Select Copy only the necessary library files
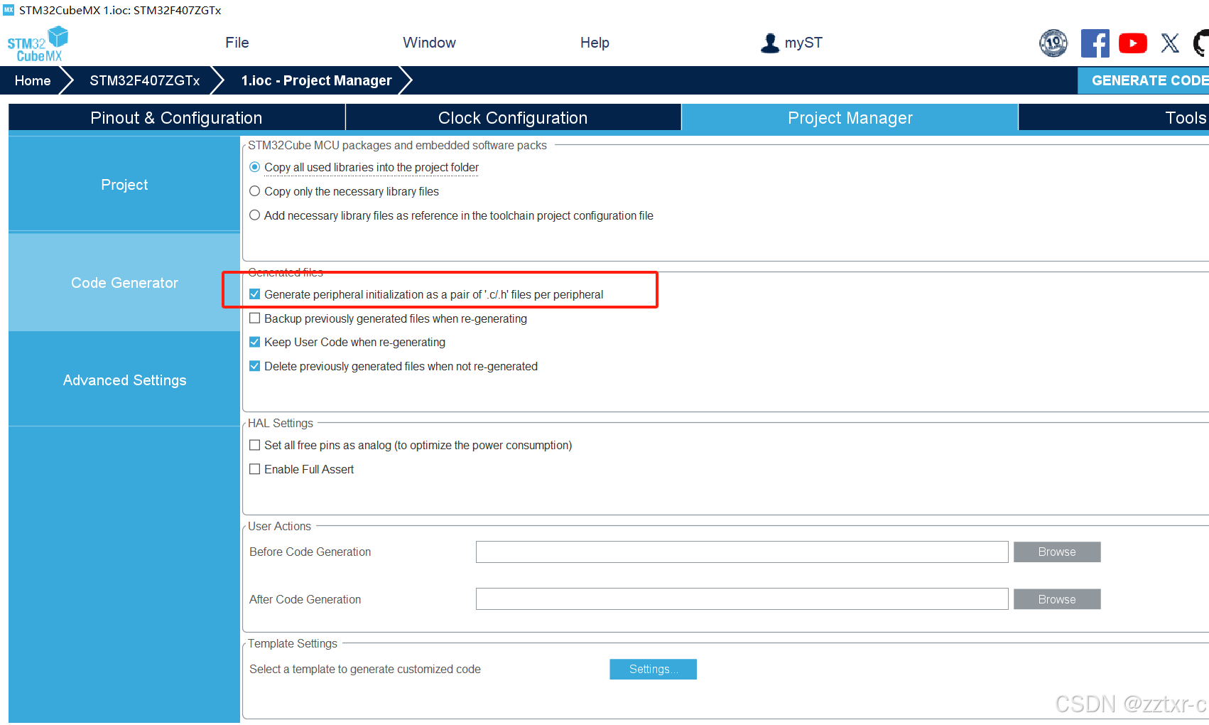 click(x=254, y=191)
